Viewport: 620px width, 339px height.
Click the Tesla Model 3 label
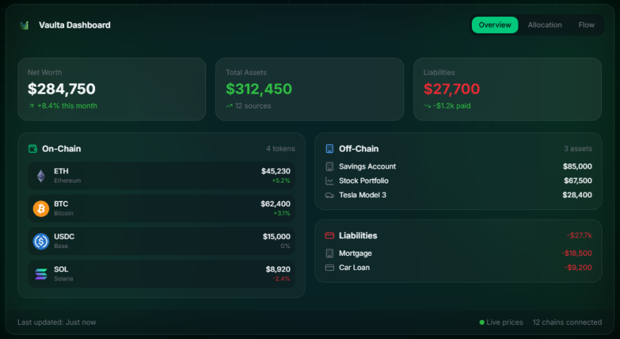[x=363, y=195]
